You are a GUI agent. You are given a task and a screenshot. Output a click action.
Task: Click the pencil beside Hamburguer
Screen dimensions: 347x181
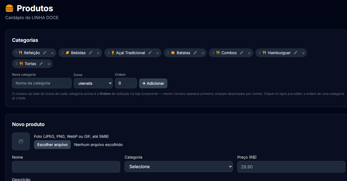296,53
